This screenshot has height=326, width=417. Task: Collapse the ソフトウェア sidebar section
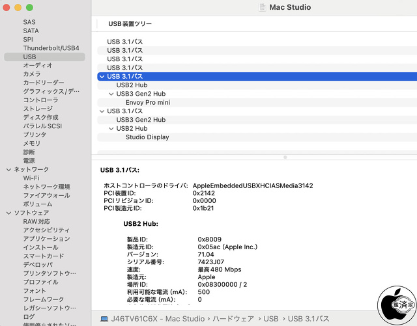8,213
